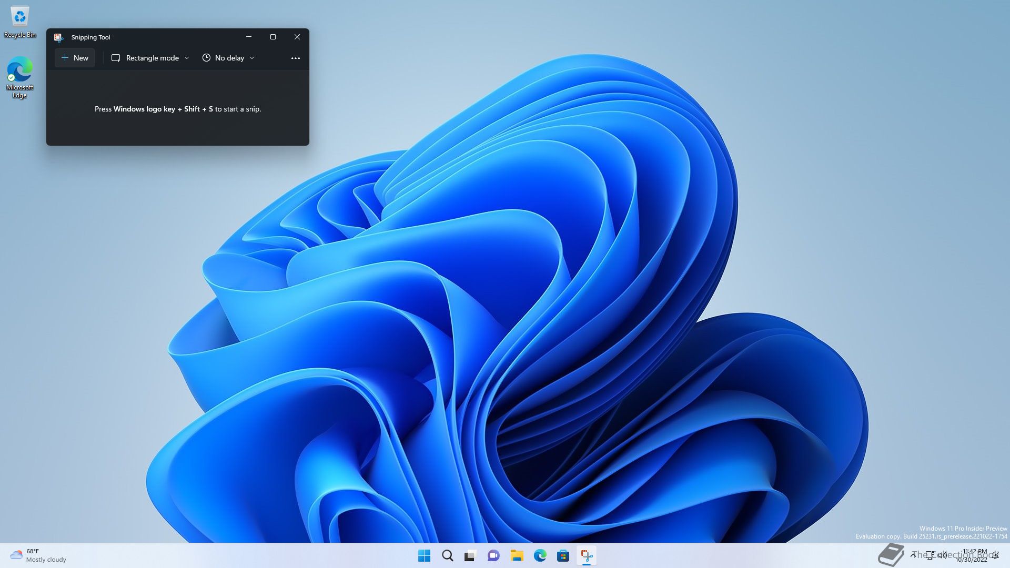
Task: Select the Microsoft Edge desktop shortcut
Action: click(20, 77)
